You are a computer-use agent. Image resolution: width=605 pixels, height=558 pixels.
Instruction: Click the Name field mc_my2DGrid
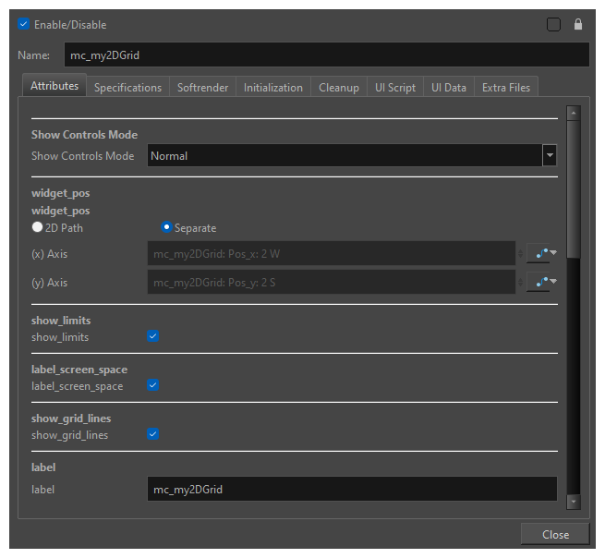click(x=327, y=55)
